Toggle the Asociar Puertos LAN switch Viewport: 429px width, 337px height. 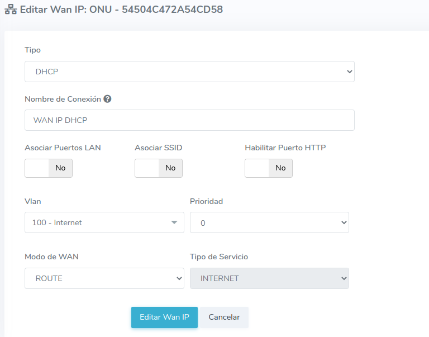coord(49,168)
